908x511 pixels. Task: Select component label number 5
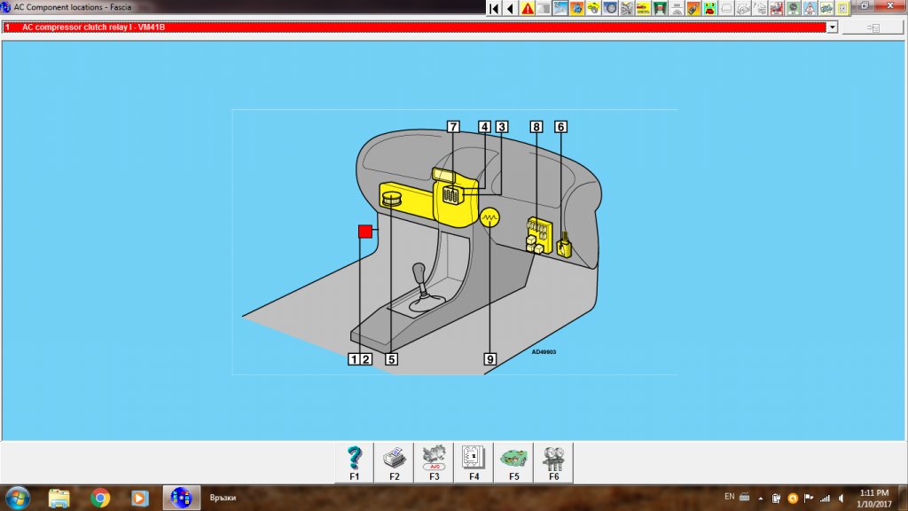coord(391,359)
